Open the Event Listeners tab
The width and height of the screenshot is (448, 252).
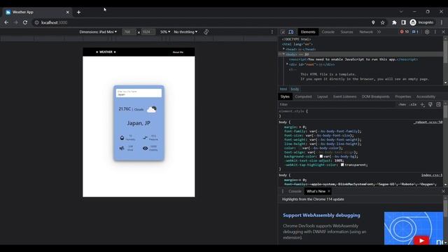click(344, 97)
